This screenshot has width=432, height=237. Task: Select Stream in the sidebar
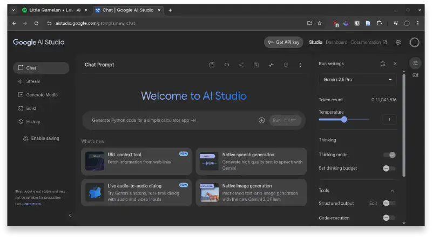tap(41, 81)
